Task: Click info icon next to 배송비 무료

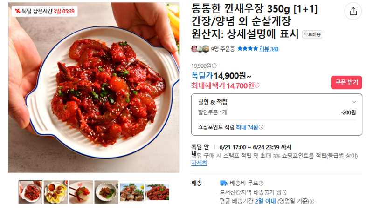Action: pos(261,183)
